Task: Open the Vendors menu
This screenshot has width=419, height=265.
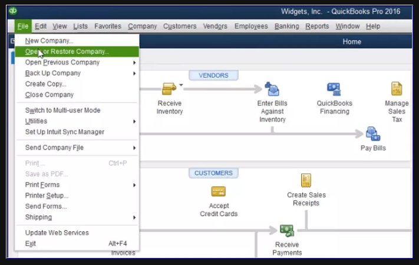Action: tap(215, 26)
